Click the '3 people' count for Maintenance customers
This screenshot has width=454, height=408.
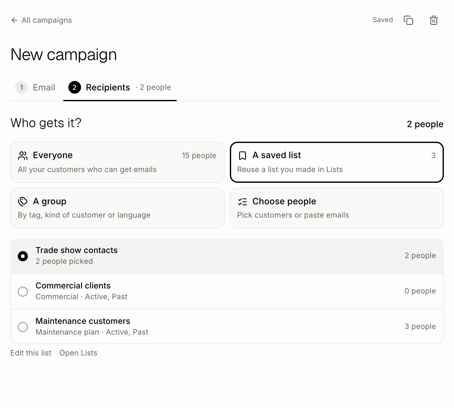[x=420, y=326]
